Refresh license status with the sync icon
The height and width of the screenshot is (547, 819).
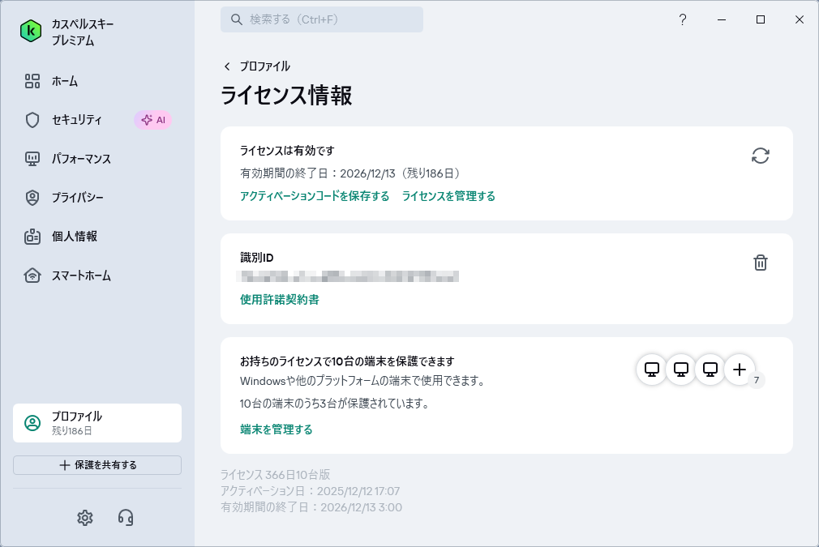[x=761, y=156]
